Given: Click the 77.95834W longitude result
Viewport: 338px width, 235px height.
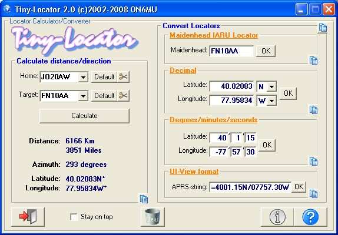Looking at the screenshot, I should tap(86, 189).
